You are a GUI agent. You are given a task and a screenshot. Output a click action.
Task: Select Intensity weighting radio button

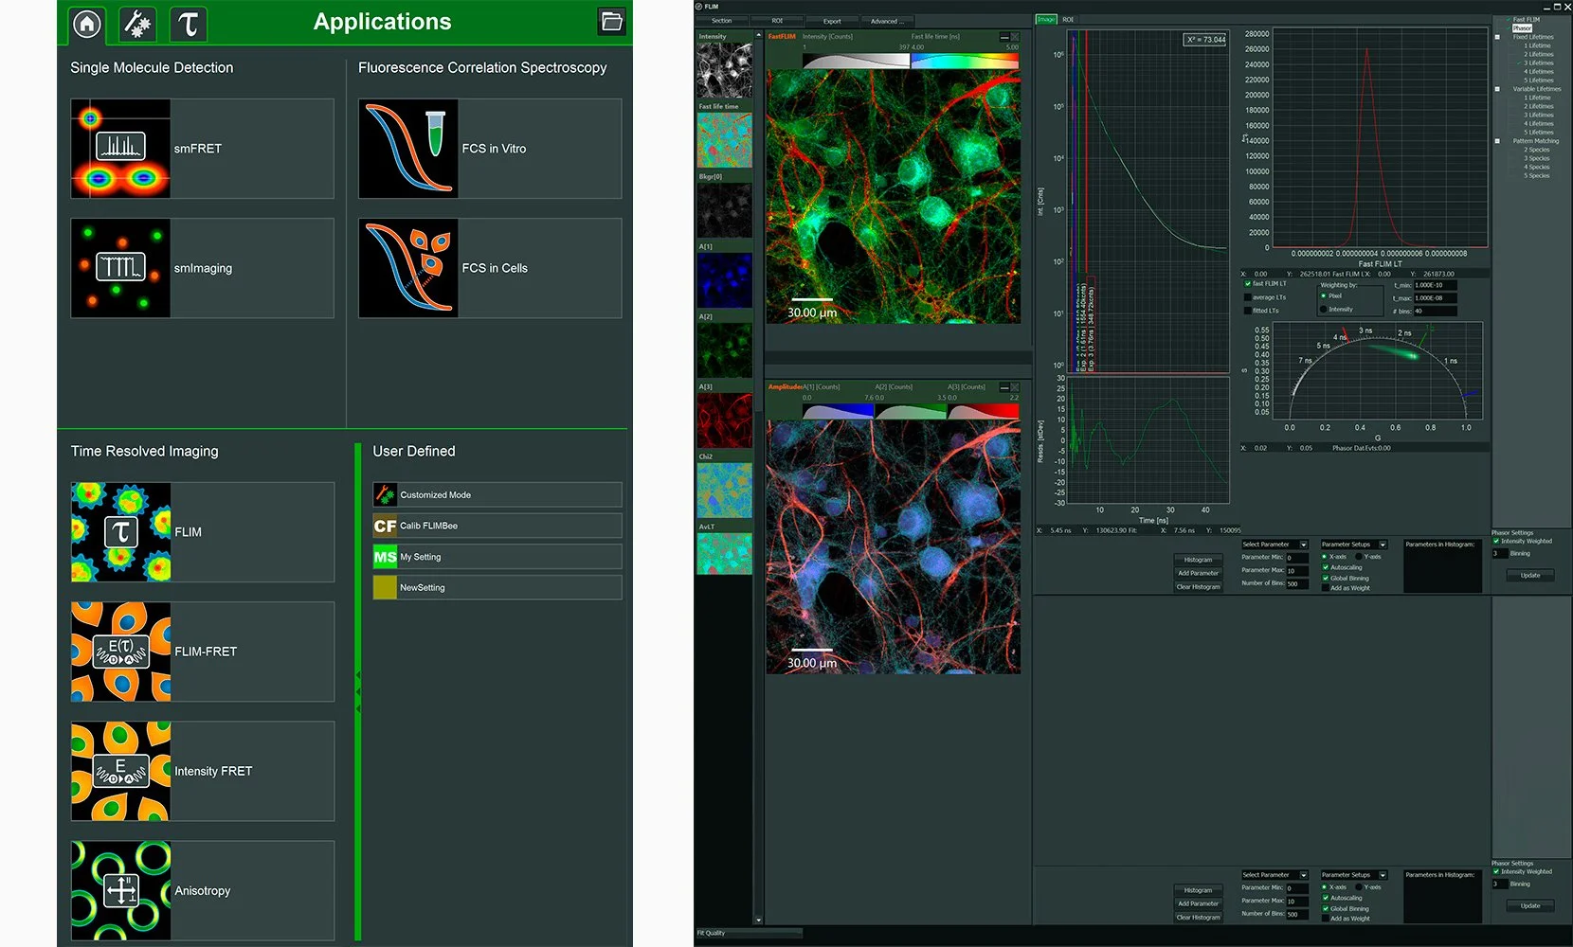1324,309
